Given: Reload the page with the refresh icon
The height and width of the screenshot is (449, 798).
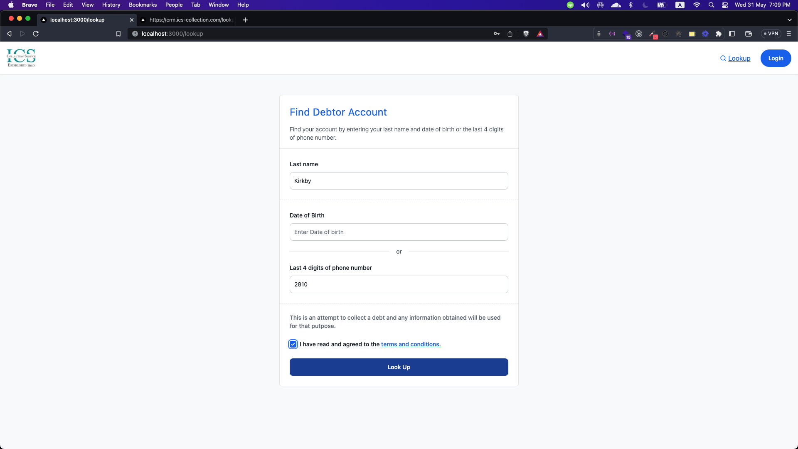Looking at the screenshot, I should tap(36, 34).
